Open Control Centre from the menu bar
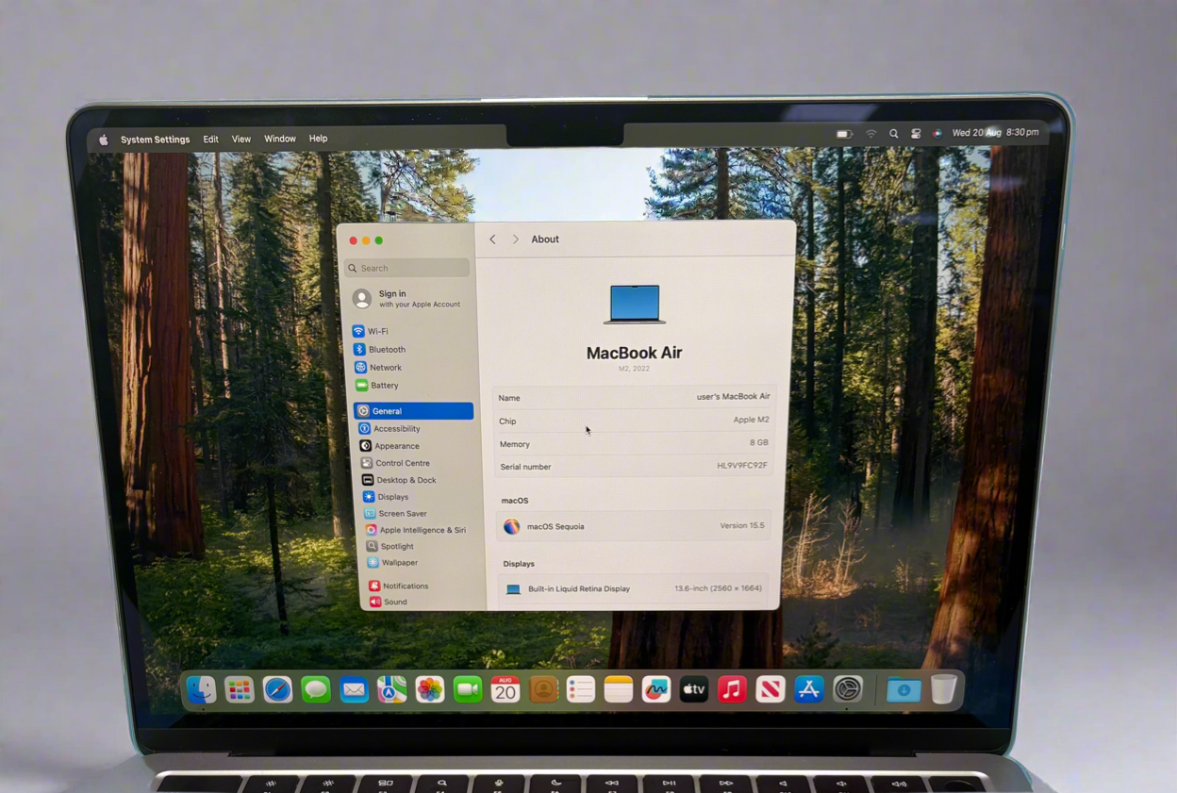Screen dimensions: 1177x793 pyautogui.click(x=916, y=134)
